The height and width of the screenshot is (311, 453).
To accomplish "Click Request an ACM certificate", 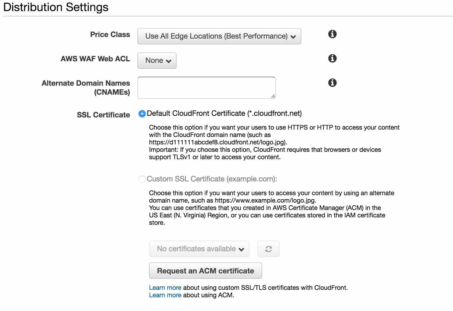I will [205, 270].
